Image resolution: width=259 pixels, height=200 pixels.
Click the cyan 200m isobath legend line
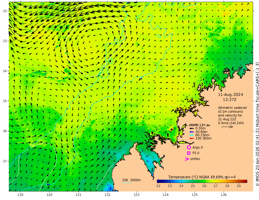tap(127, 183)
